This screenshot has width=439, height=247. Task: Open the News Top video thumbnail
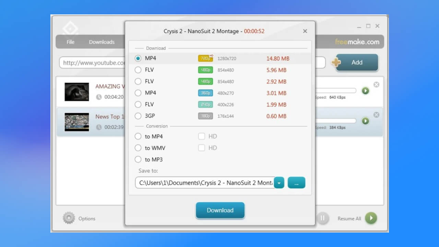(77, 122)
